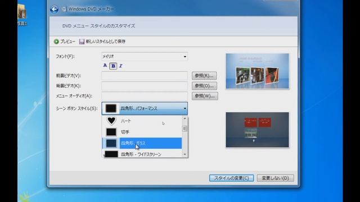This screenshot has width=360, height=202.
Task: Click the 新しいスタイルとして保存 floppy disk icon
Action: (x=82, y=42)
